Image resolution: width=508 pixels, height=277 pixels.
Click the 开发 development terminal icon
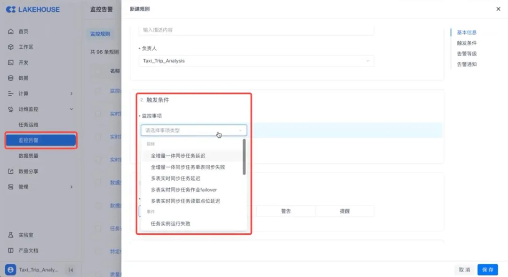coord(11,62)
